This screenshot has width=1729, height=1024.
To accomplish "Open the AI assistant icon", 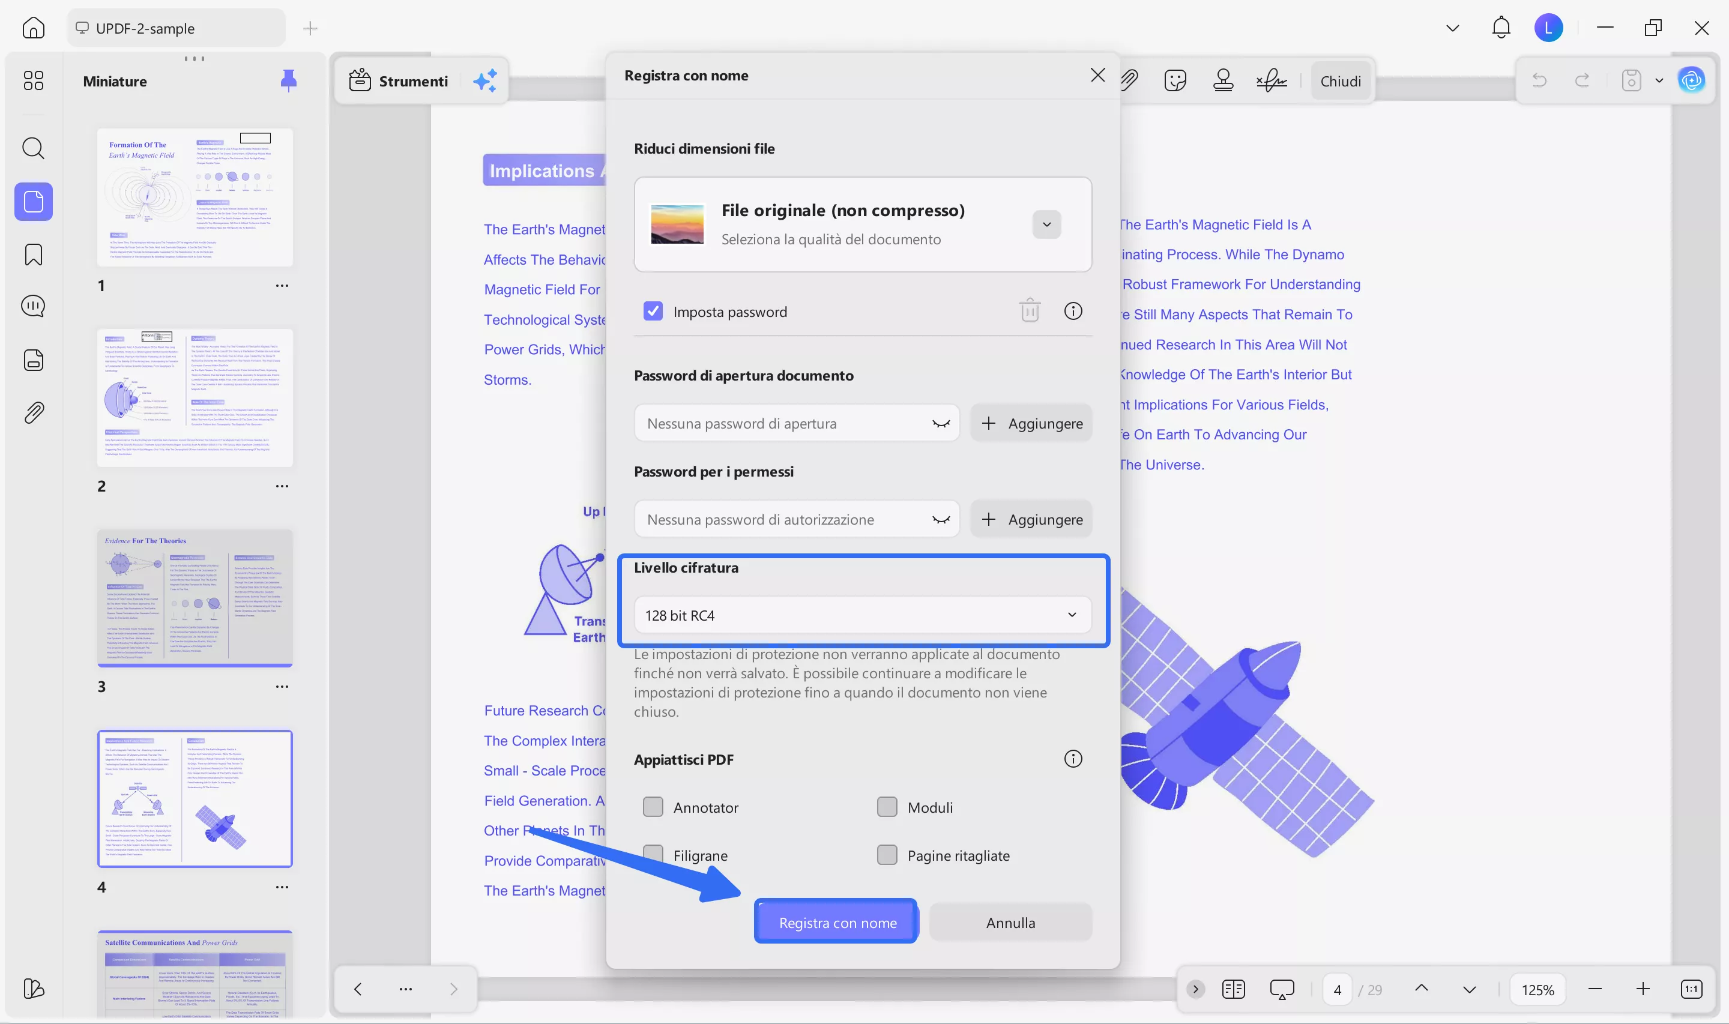I will click(1691, 79).
